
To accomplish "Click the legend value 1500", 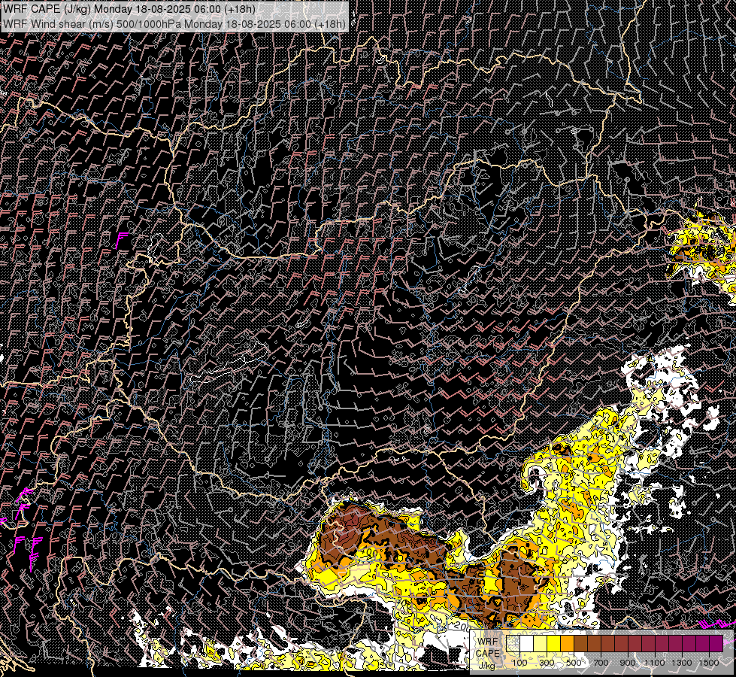I will 709,663.
